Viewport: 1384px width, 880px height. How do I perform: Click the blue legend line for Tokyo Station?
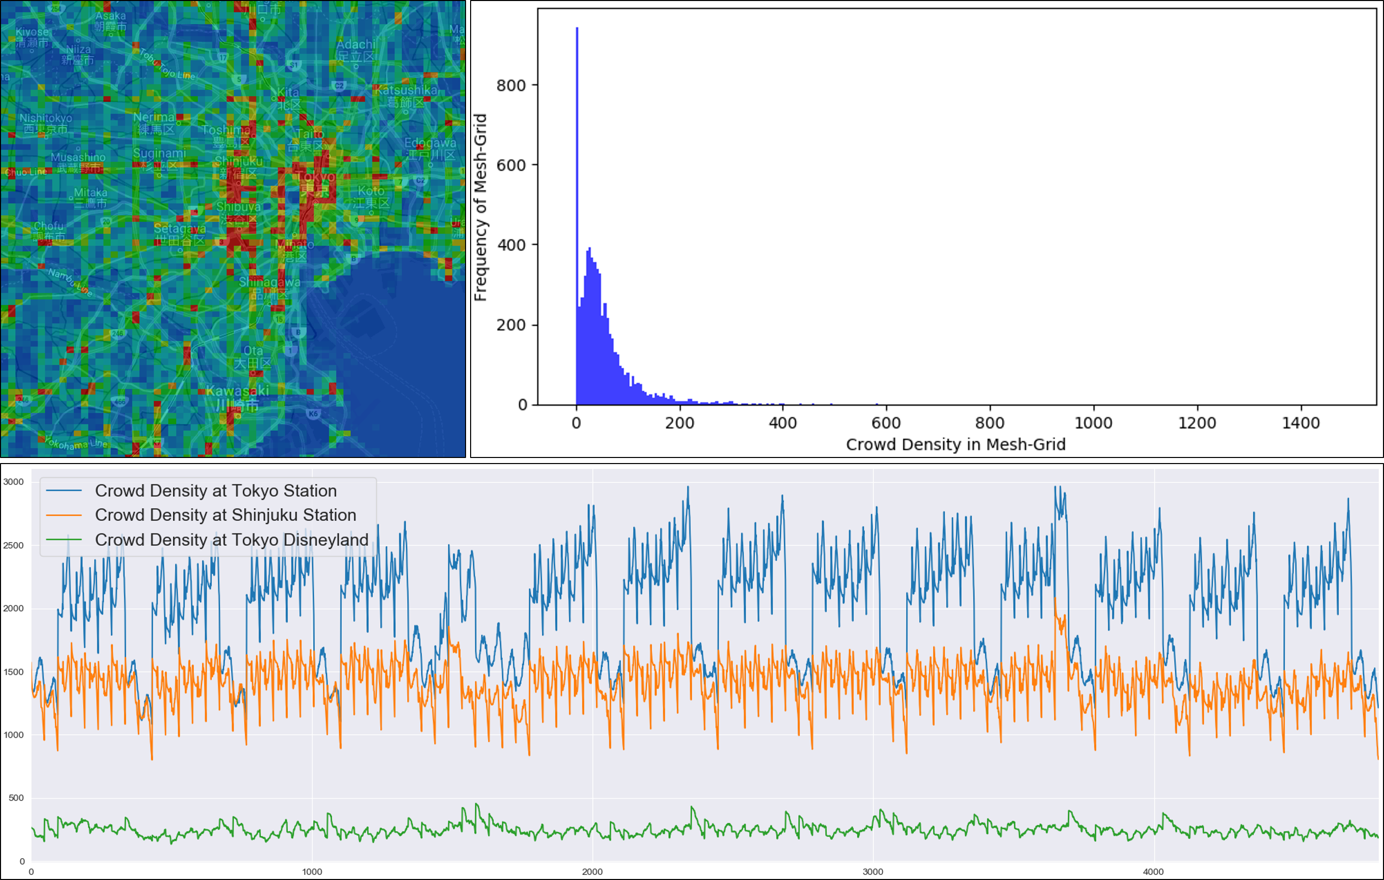[64, 490]
